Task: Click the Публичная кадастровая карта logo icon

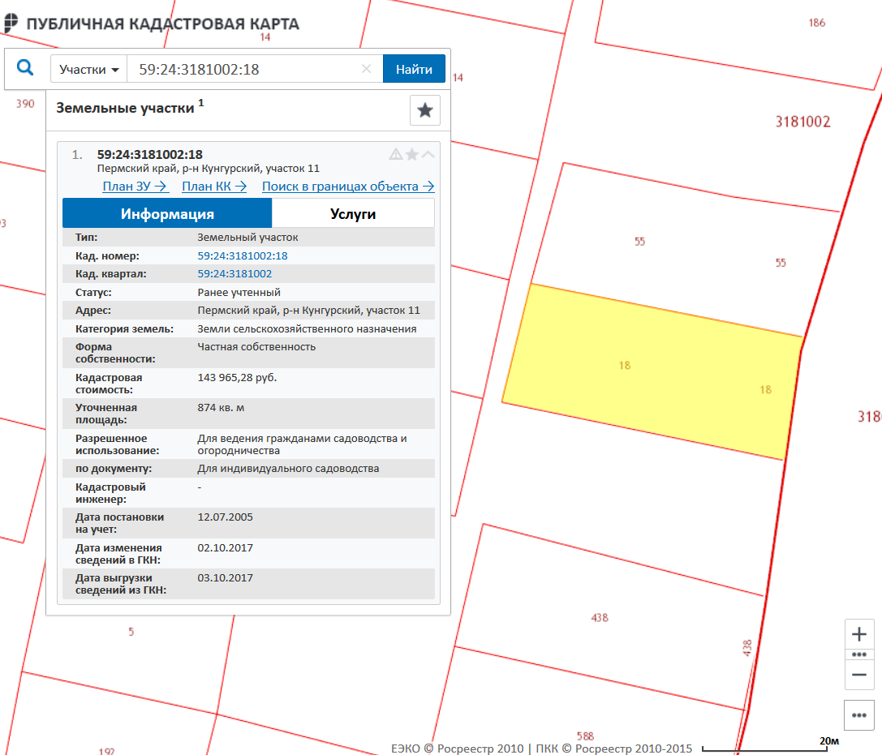Action: tap(11, 23)
